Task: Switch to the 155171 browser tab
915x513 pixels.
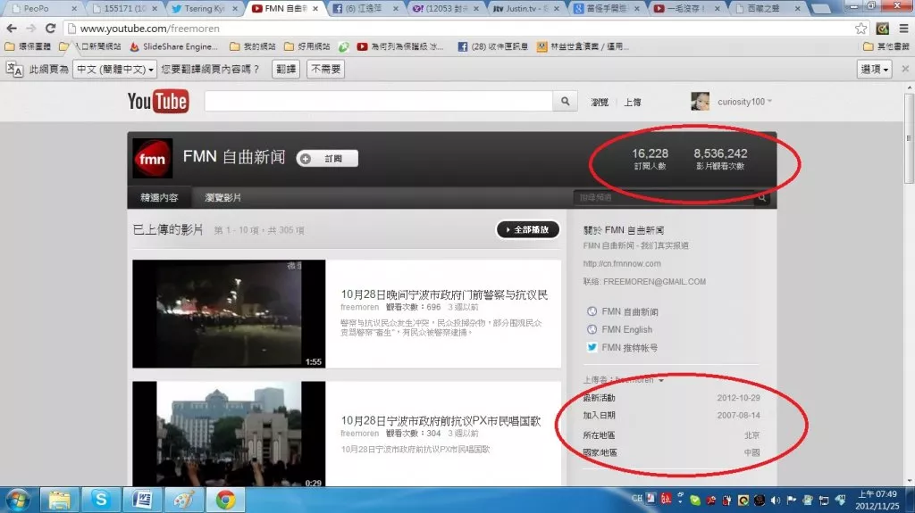Action: coord(123,8)
